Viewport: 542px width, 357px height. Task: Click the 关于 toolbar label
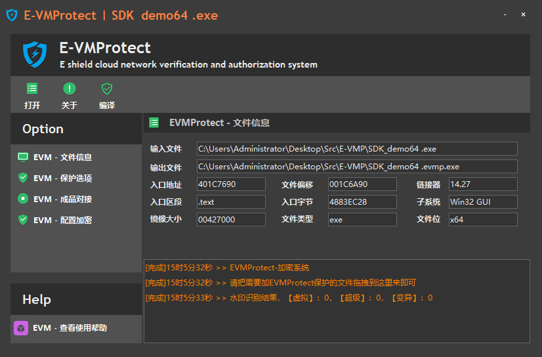70,106
